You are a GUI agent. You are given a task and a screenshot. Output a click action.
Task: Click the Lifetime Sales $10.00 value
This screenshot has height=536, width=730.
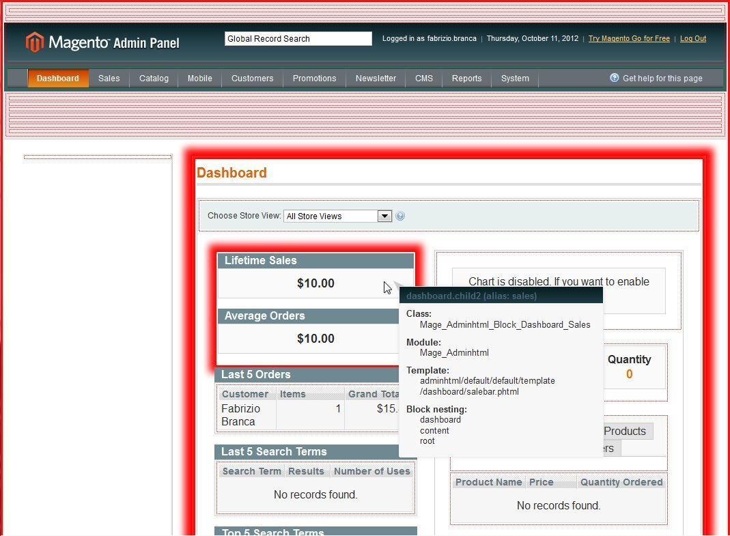(x=315, y=283)
